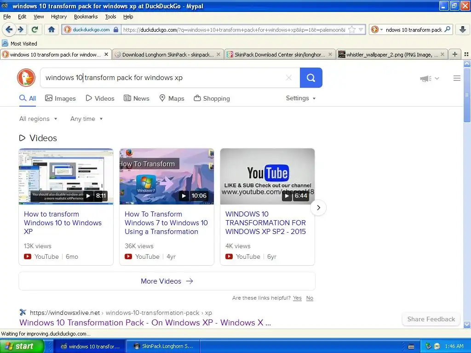471x353 pixels.
Task: Open 'How To Transform Windows 7 to Windows 10' link
Action: (x=166, y=223)
